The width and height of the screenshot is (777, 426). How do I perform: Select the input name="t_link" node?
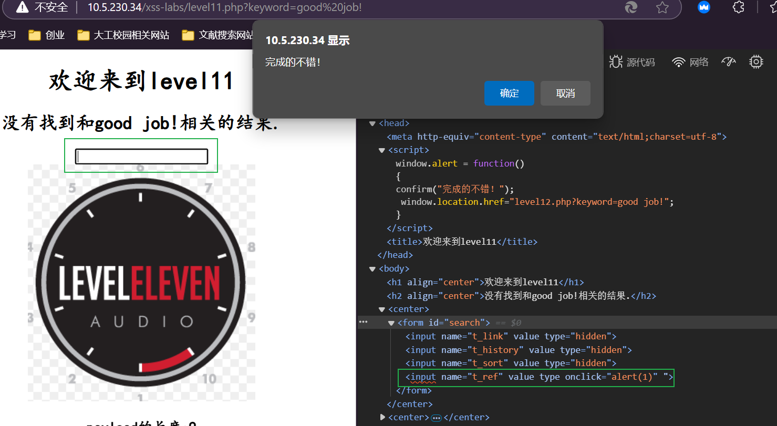(511, 336)
